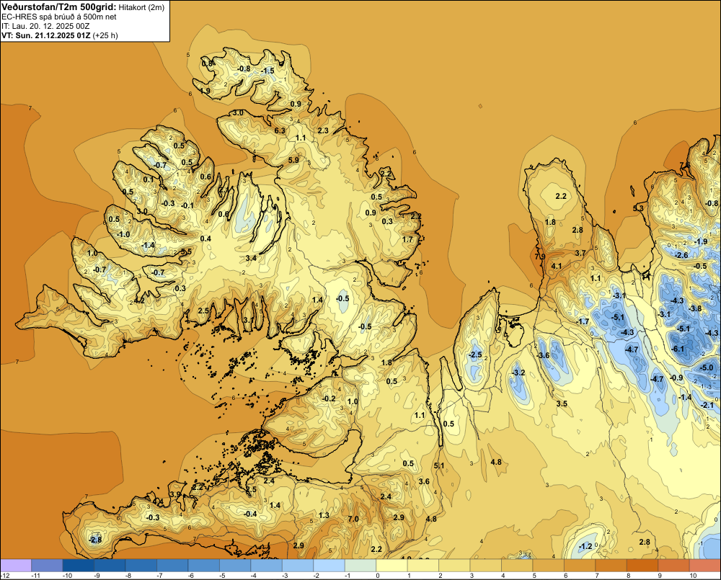Click the -1.2 temperature label
The width and height of the screenshot is (721, 580).
585,546
